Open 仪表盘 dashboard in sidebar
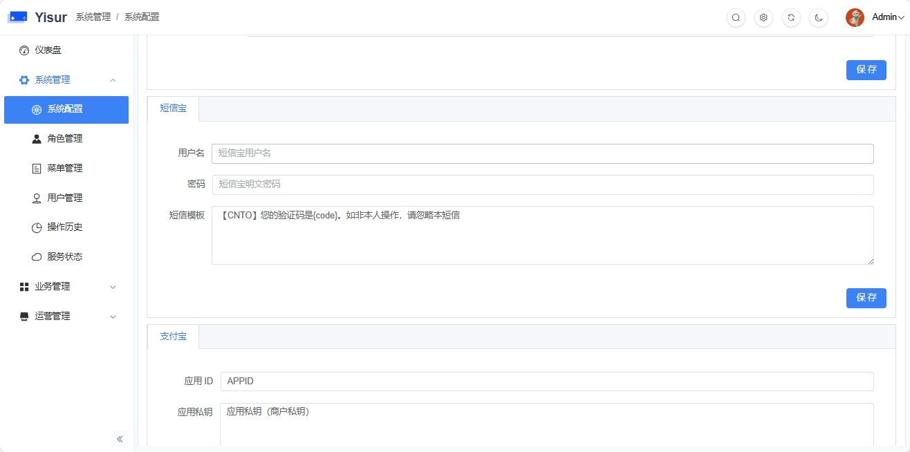The image size is (910, 452). click(48, 50)
